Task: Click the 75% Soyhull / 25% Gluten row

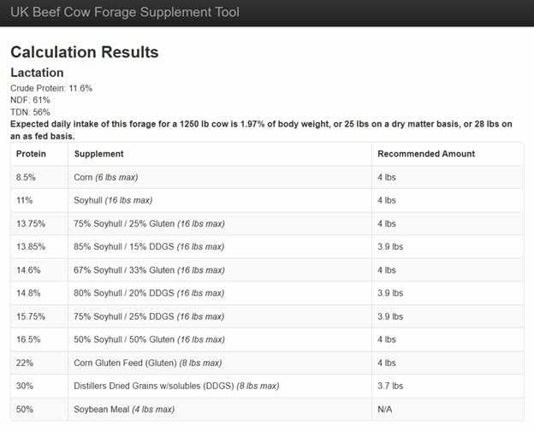Action: (149, 223)
